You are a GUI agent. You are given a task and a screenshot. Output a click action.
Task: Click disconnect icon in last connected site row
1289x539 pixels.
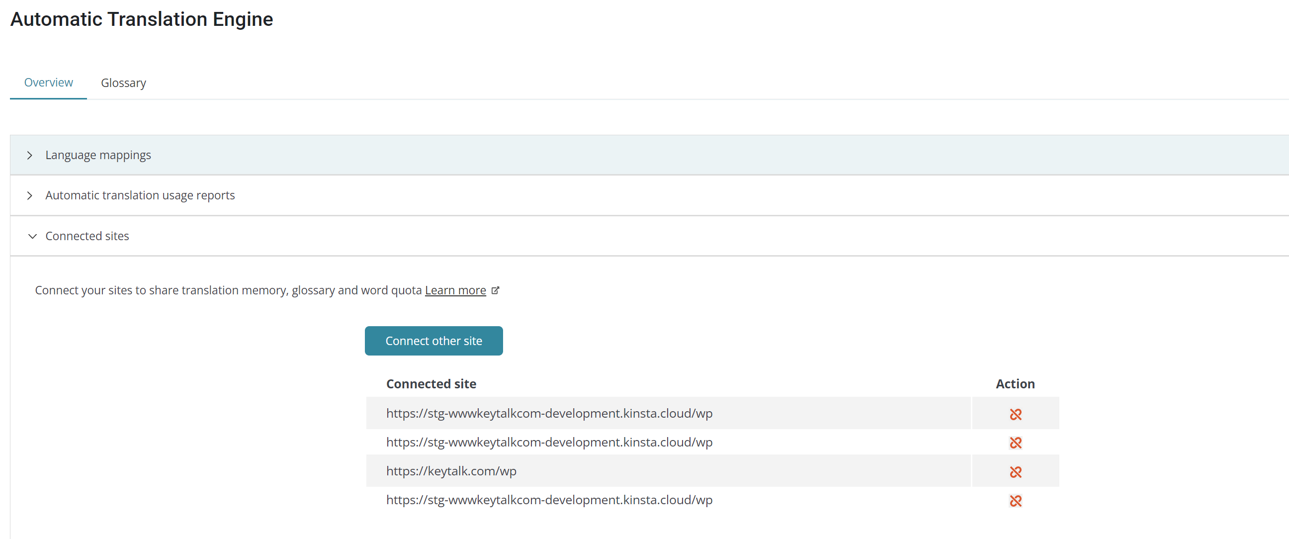click(1015, 500)
